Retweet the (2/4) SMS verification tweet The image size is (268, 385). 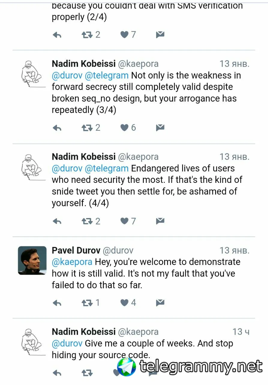click(87, 35)
